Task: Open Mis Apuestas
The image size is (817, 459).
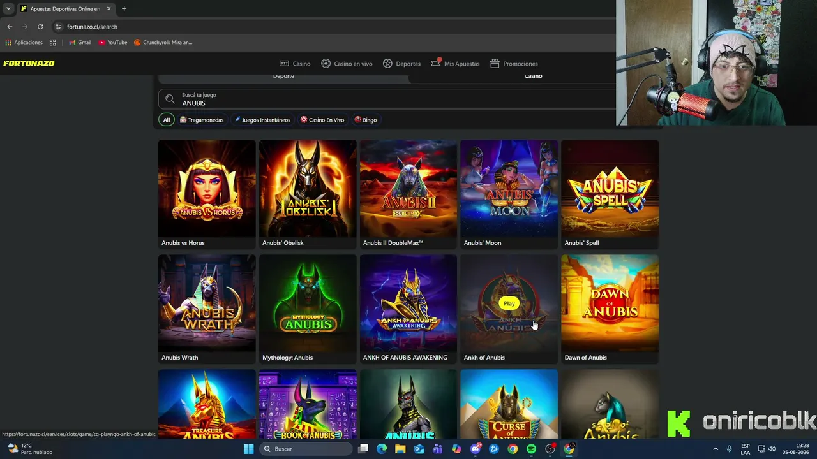Action: tap(455, 64)
